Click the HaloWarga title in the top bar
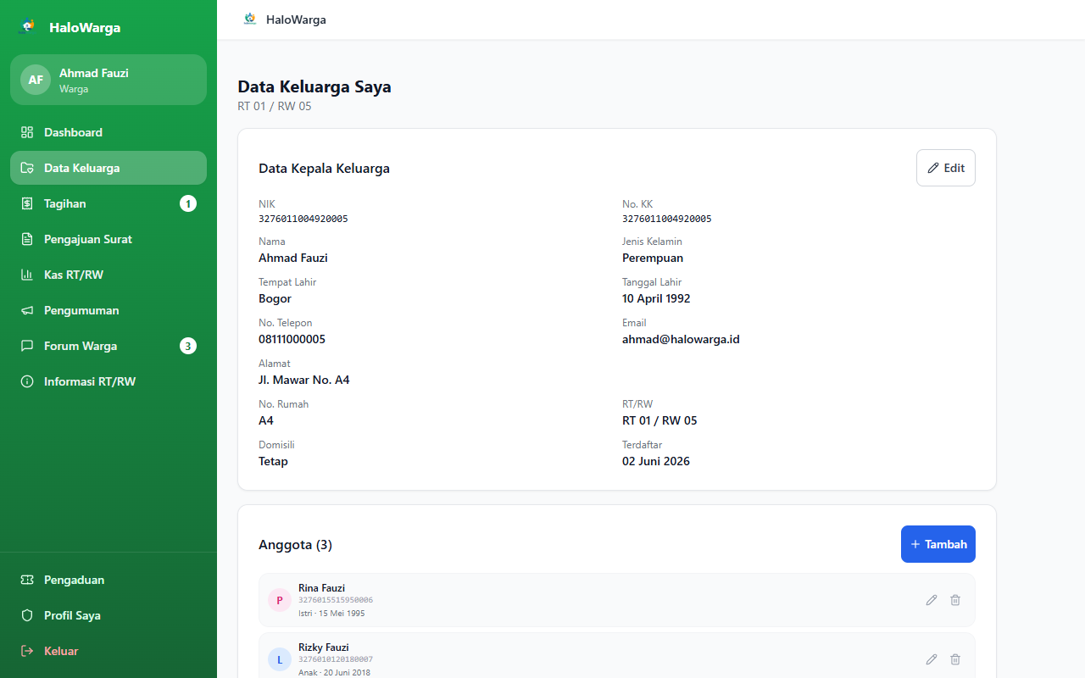This screenshot has width=1085, height=678. click(296, 19)
